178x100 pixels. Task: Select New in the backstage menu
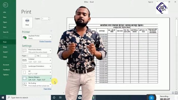5,17
